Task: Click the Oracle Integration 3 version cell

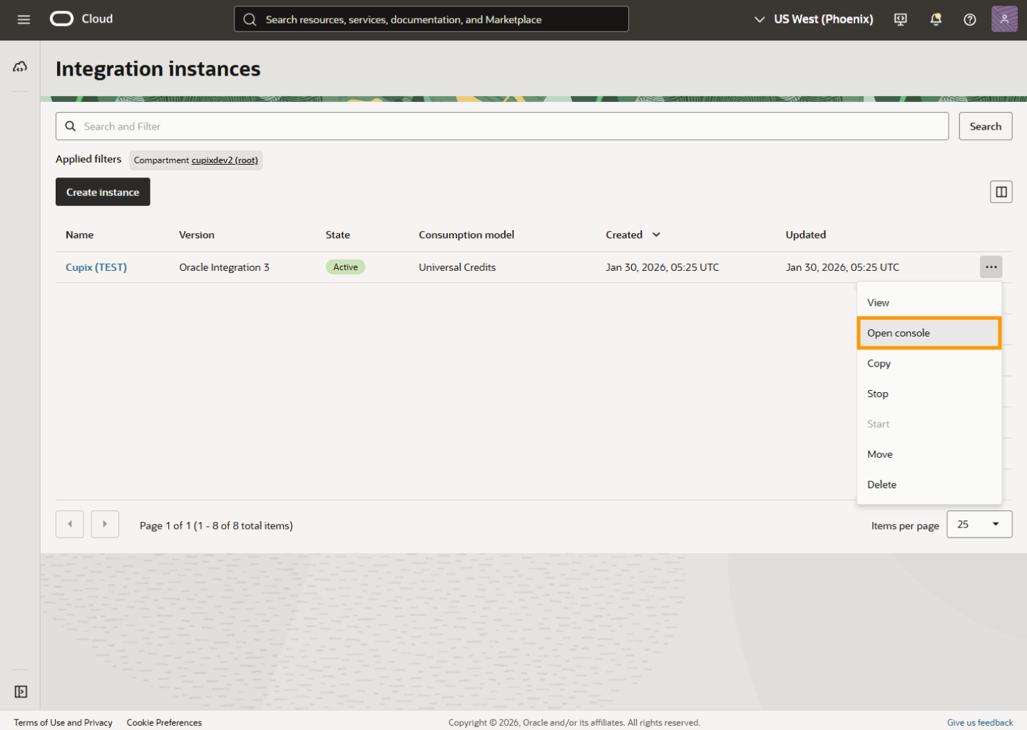Action: [x=225, y=267]
